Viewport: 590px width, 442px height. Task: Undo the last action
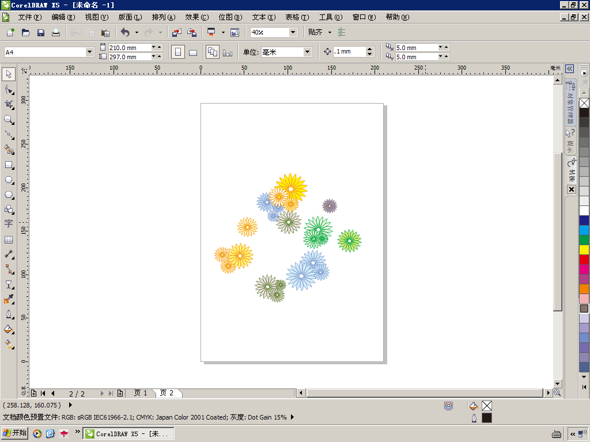click(125, 32)
